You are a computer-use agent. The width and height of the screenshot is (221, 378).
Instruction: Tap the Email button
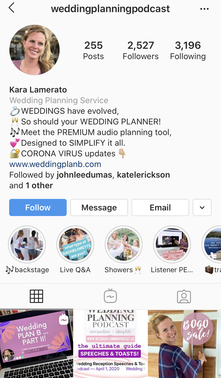160,207
